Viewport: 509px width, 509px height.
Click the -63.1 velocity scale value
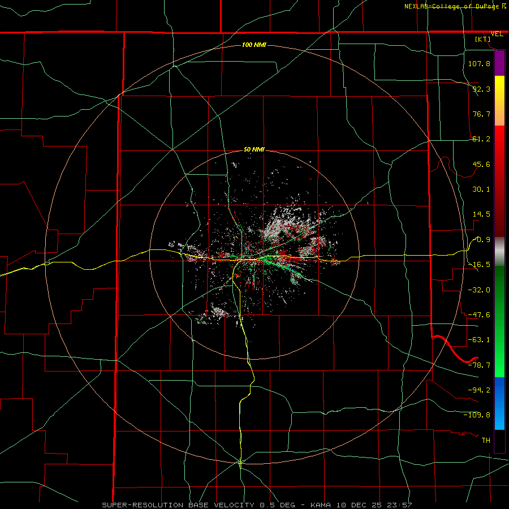click(480, 340)
